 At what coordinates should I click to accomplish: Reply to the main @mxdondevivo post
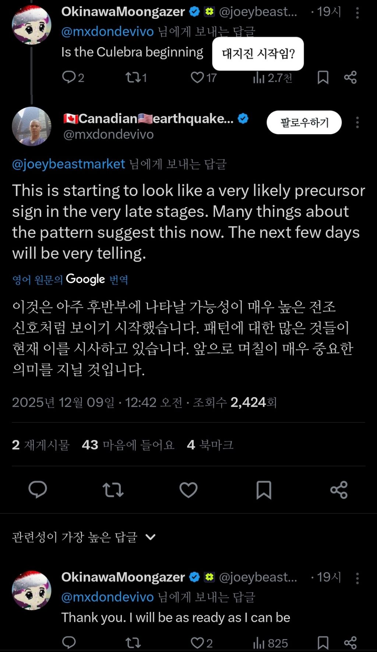click(38, 489)
